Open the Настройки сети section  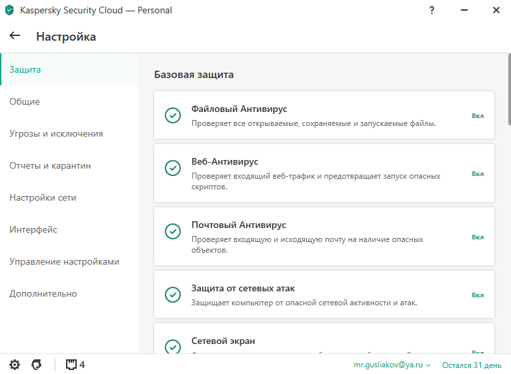(43, 197)
